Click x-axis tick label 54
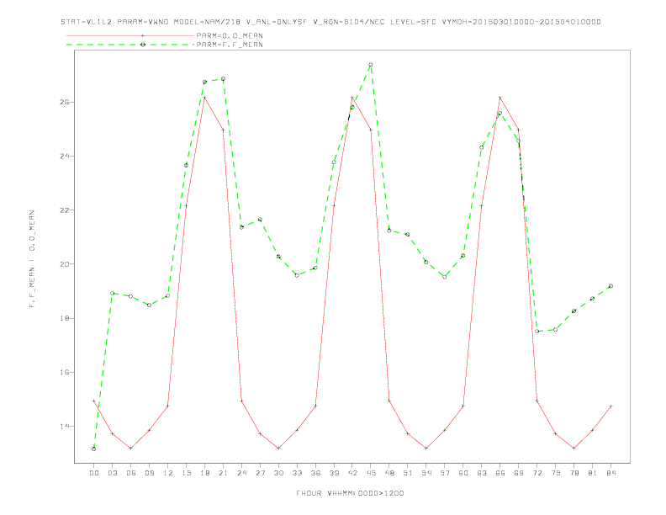This screenshot has width=666, height=515. coord(426,473)
